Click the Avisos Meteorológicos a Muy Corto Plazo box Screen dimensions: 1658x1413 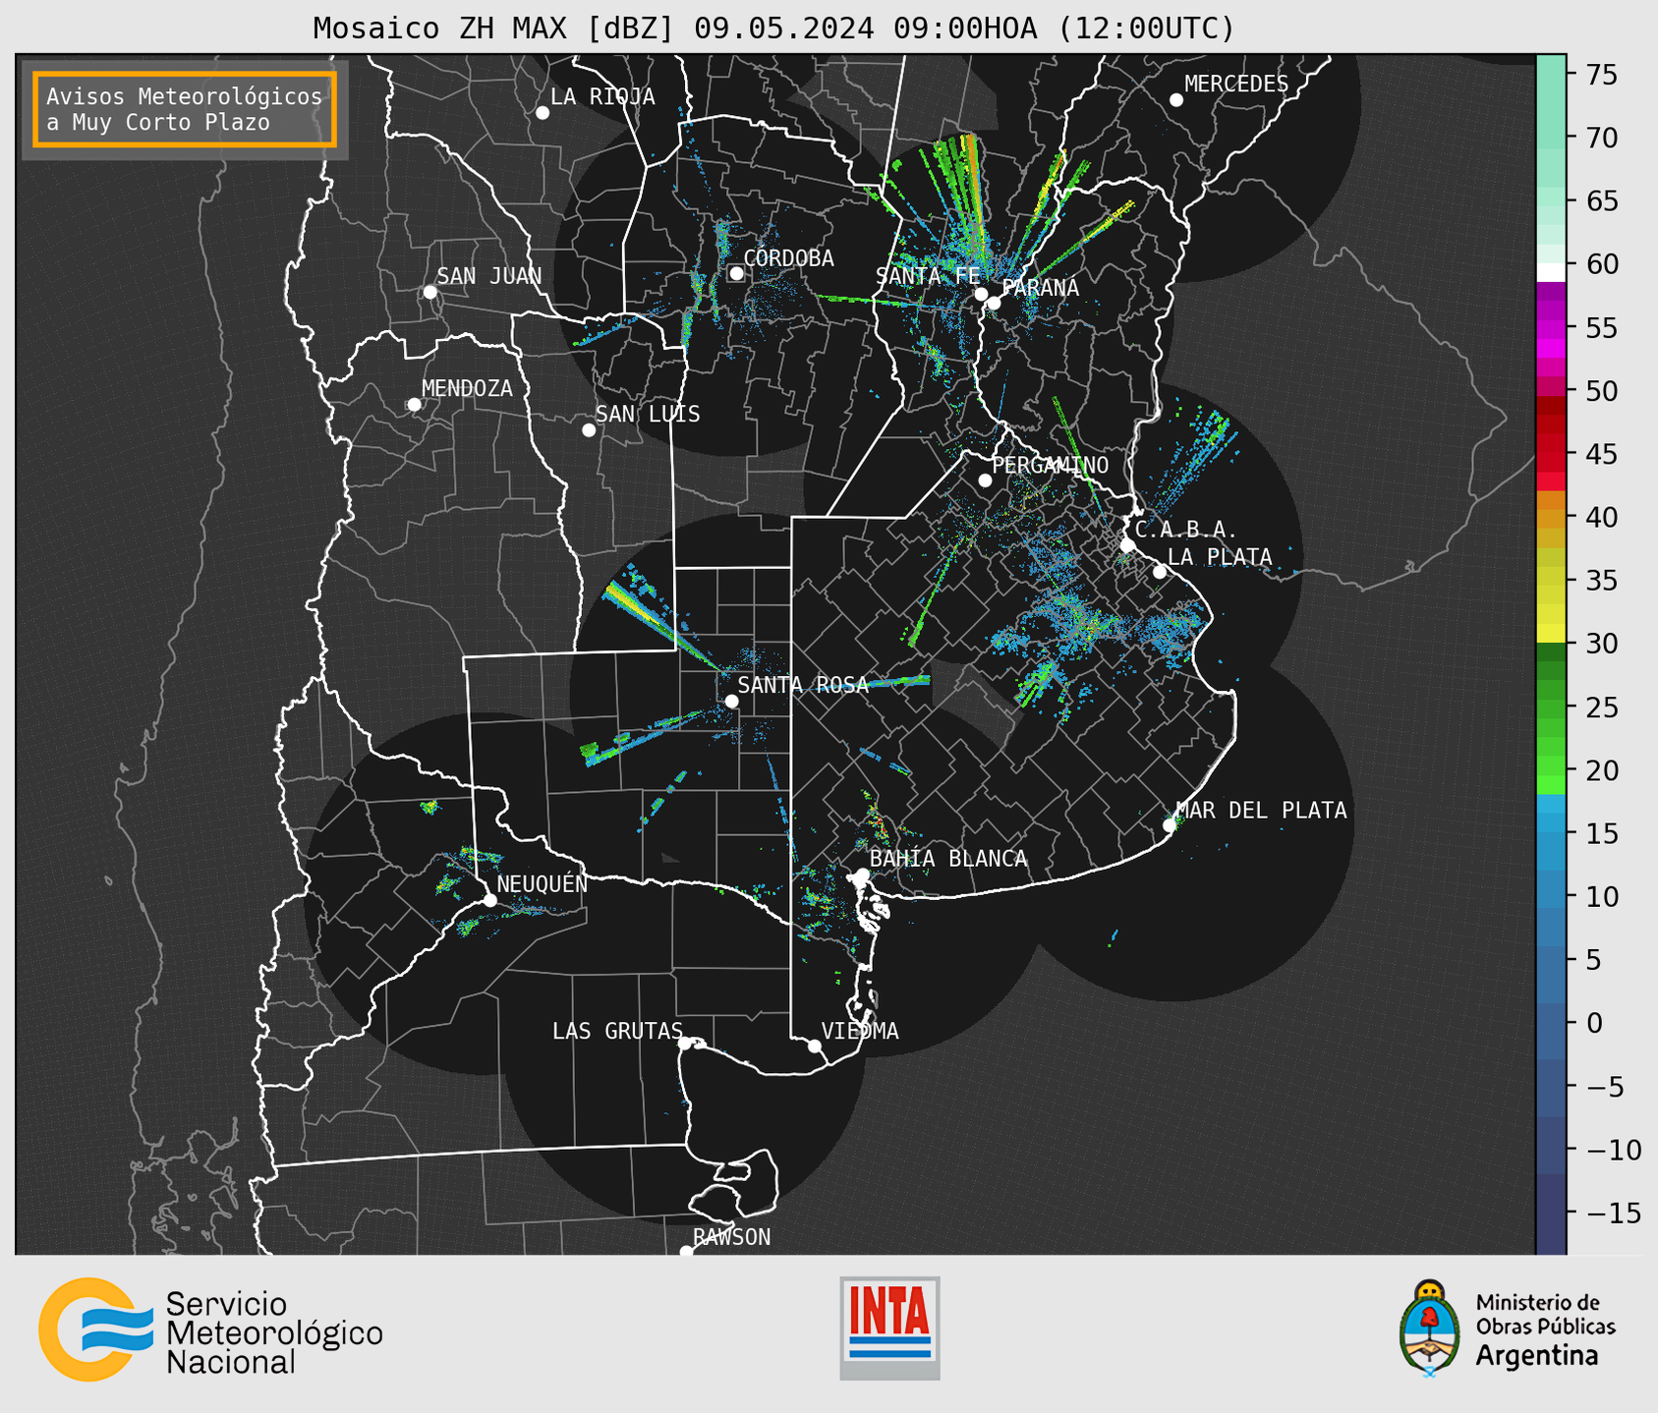185,109
